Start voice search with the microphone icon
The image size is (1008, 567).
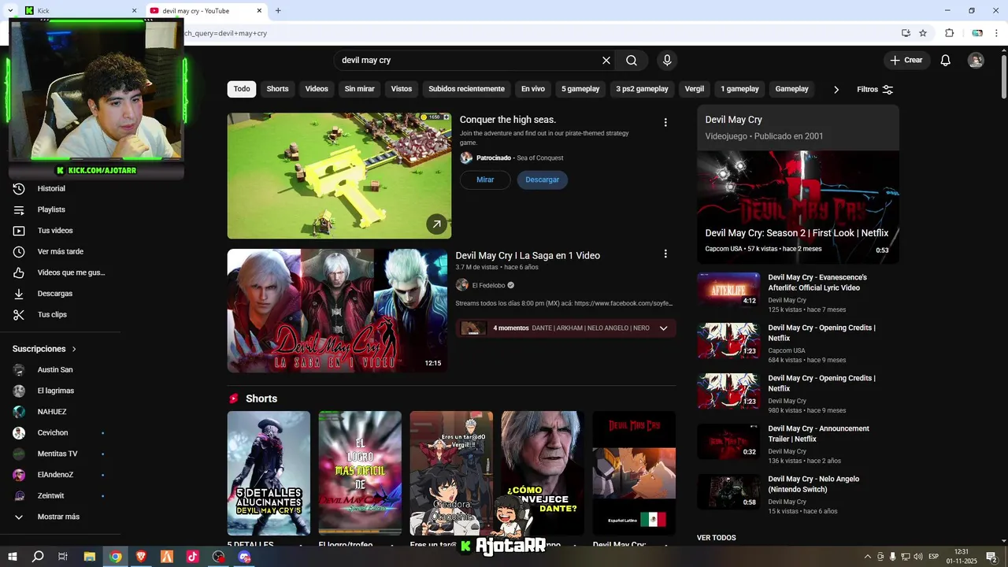click(x=667, y=61)
